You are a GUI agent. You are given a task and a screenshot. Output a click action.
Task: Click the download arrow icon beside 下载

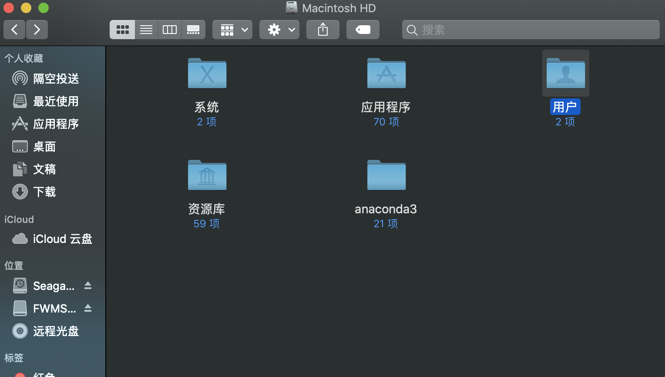pos(20,192)
